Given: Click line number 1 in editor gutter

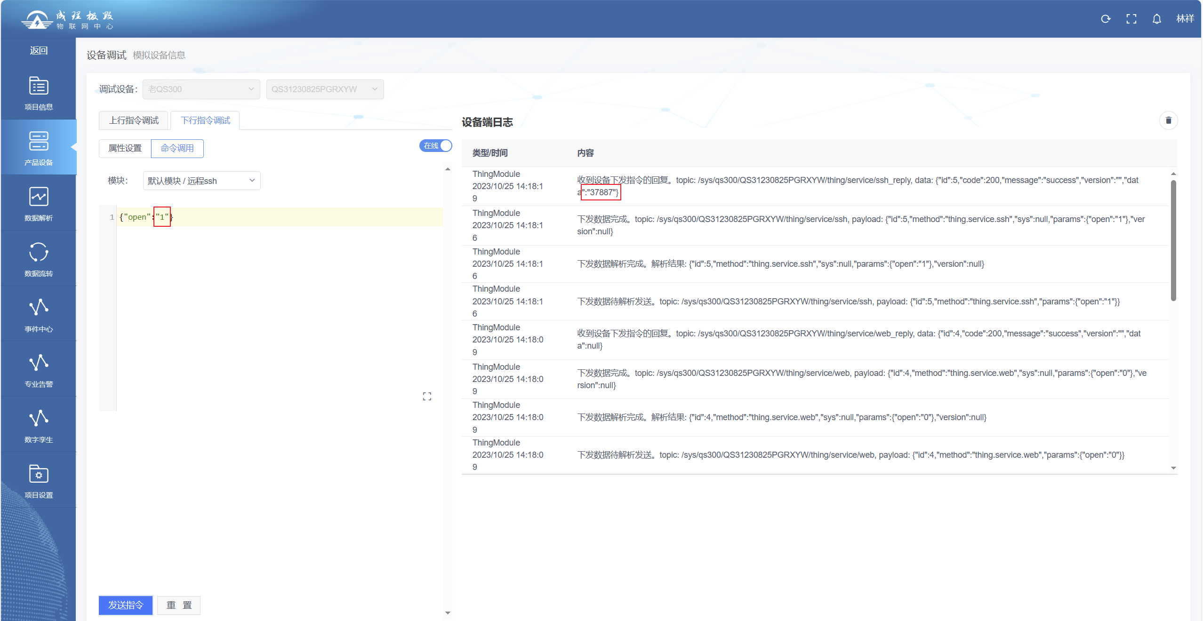Looking at the screenshot, I should 112,217.
